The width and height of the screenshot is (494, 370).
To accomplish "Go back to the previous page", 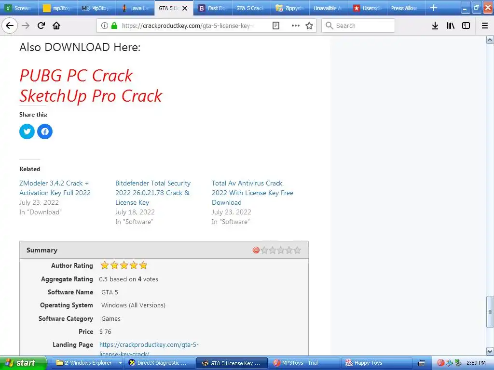I will [x=10, y=26].
